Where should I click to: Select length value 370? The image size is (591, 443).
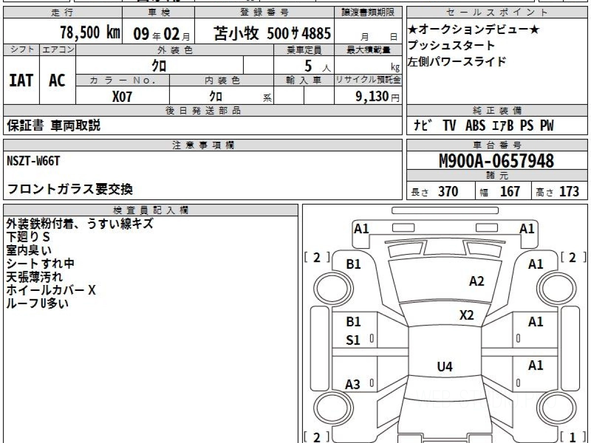click(x=448, y=191)
